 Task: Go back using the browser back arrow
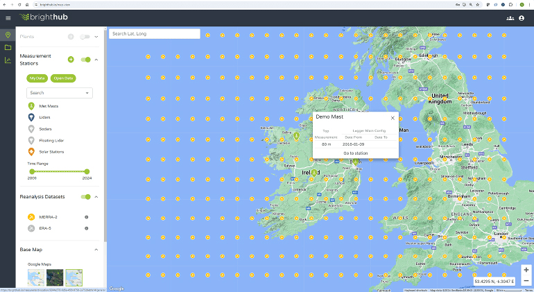pos(4,5)
